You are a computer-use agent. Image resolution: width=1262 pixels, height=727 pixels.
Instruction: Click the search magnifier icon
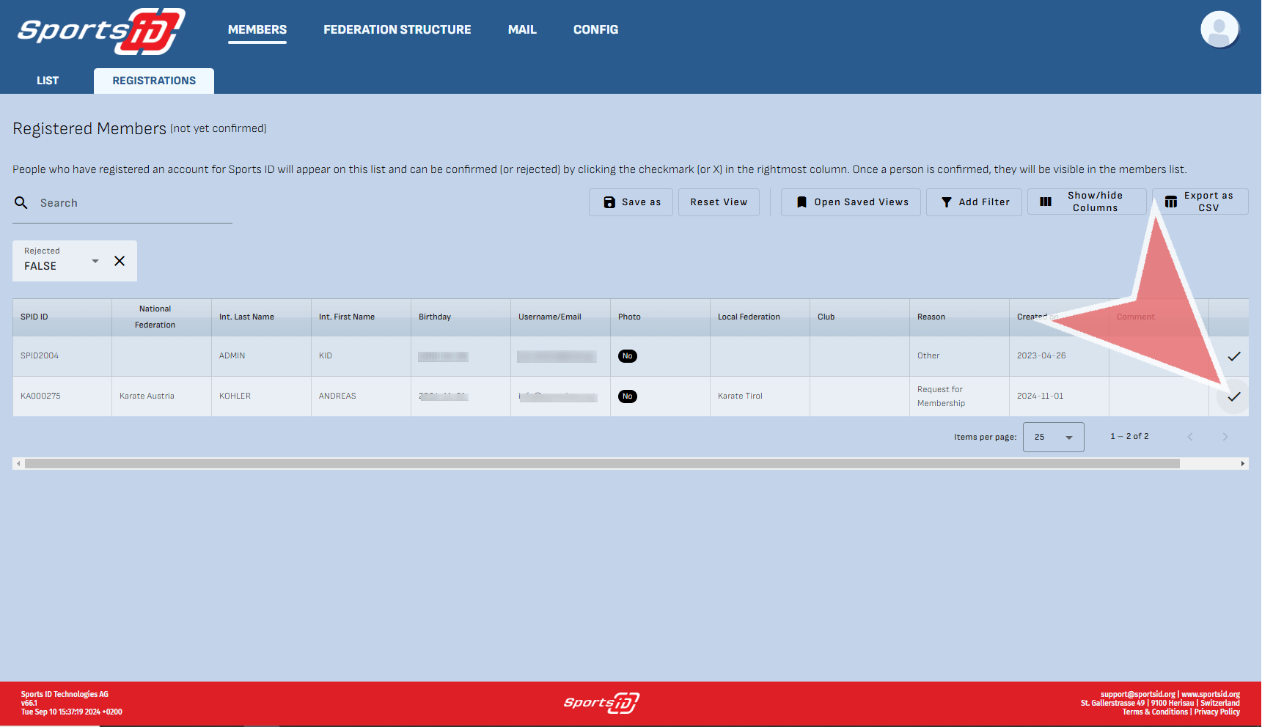point(21,203)
